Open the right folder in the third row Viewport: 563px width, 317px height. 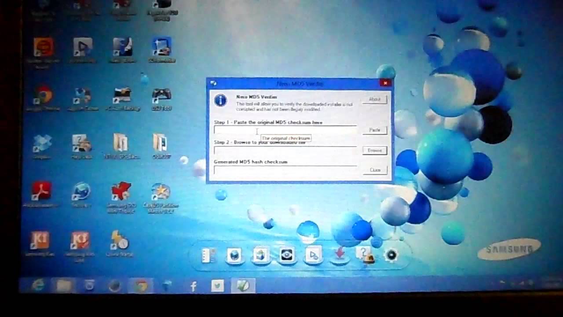tap(160, 143)
